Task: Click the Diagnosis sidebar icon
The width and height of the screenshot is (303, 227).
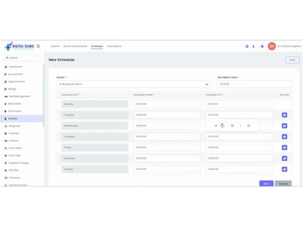Action: point(5,126)
